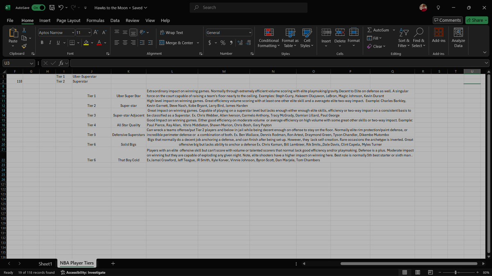Click the Increase Decimal icon

(x=241, y=43)
